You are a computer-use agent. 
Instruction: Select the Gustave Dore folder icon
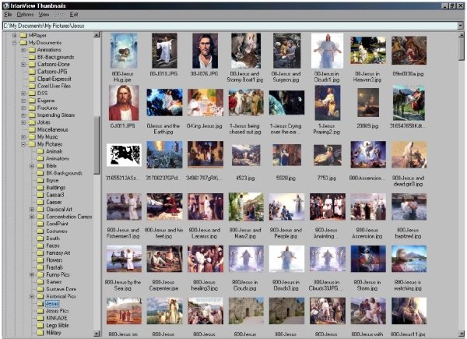pyautogui.click(x=40, y=289)
